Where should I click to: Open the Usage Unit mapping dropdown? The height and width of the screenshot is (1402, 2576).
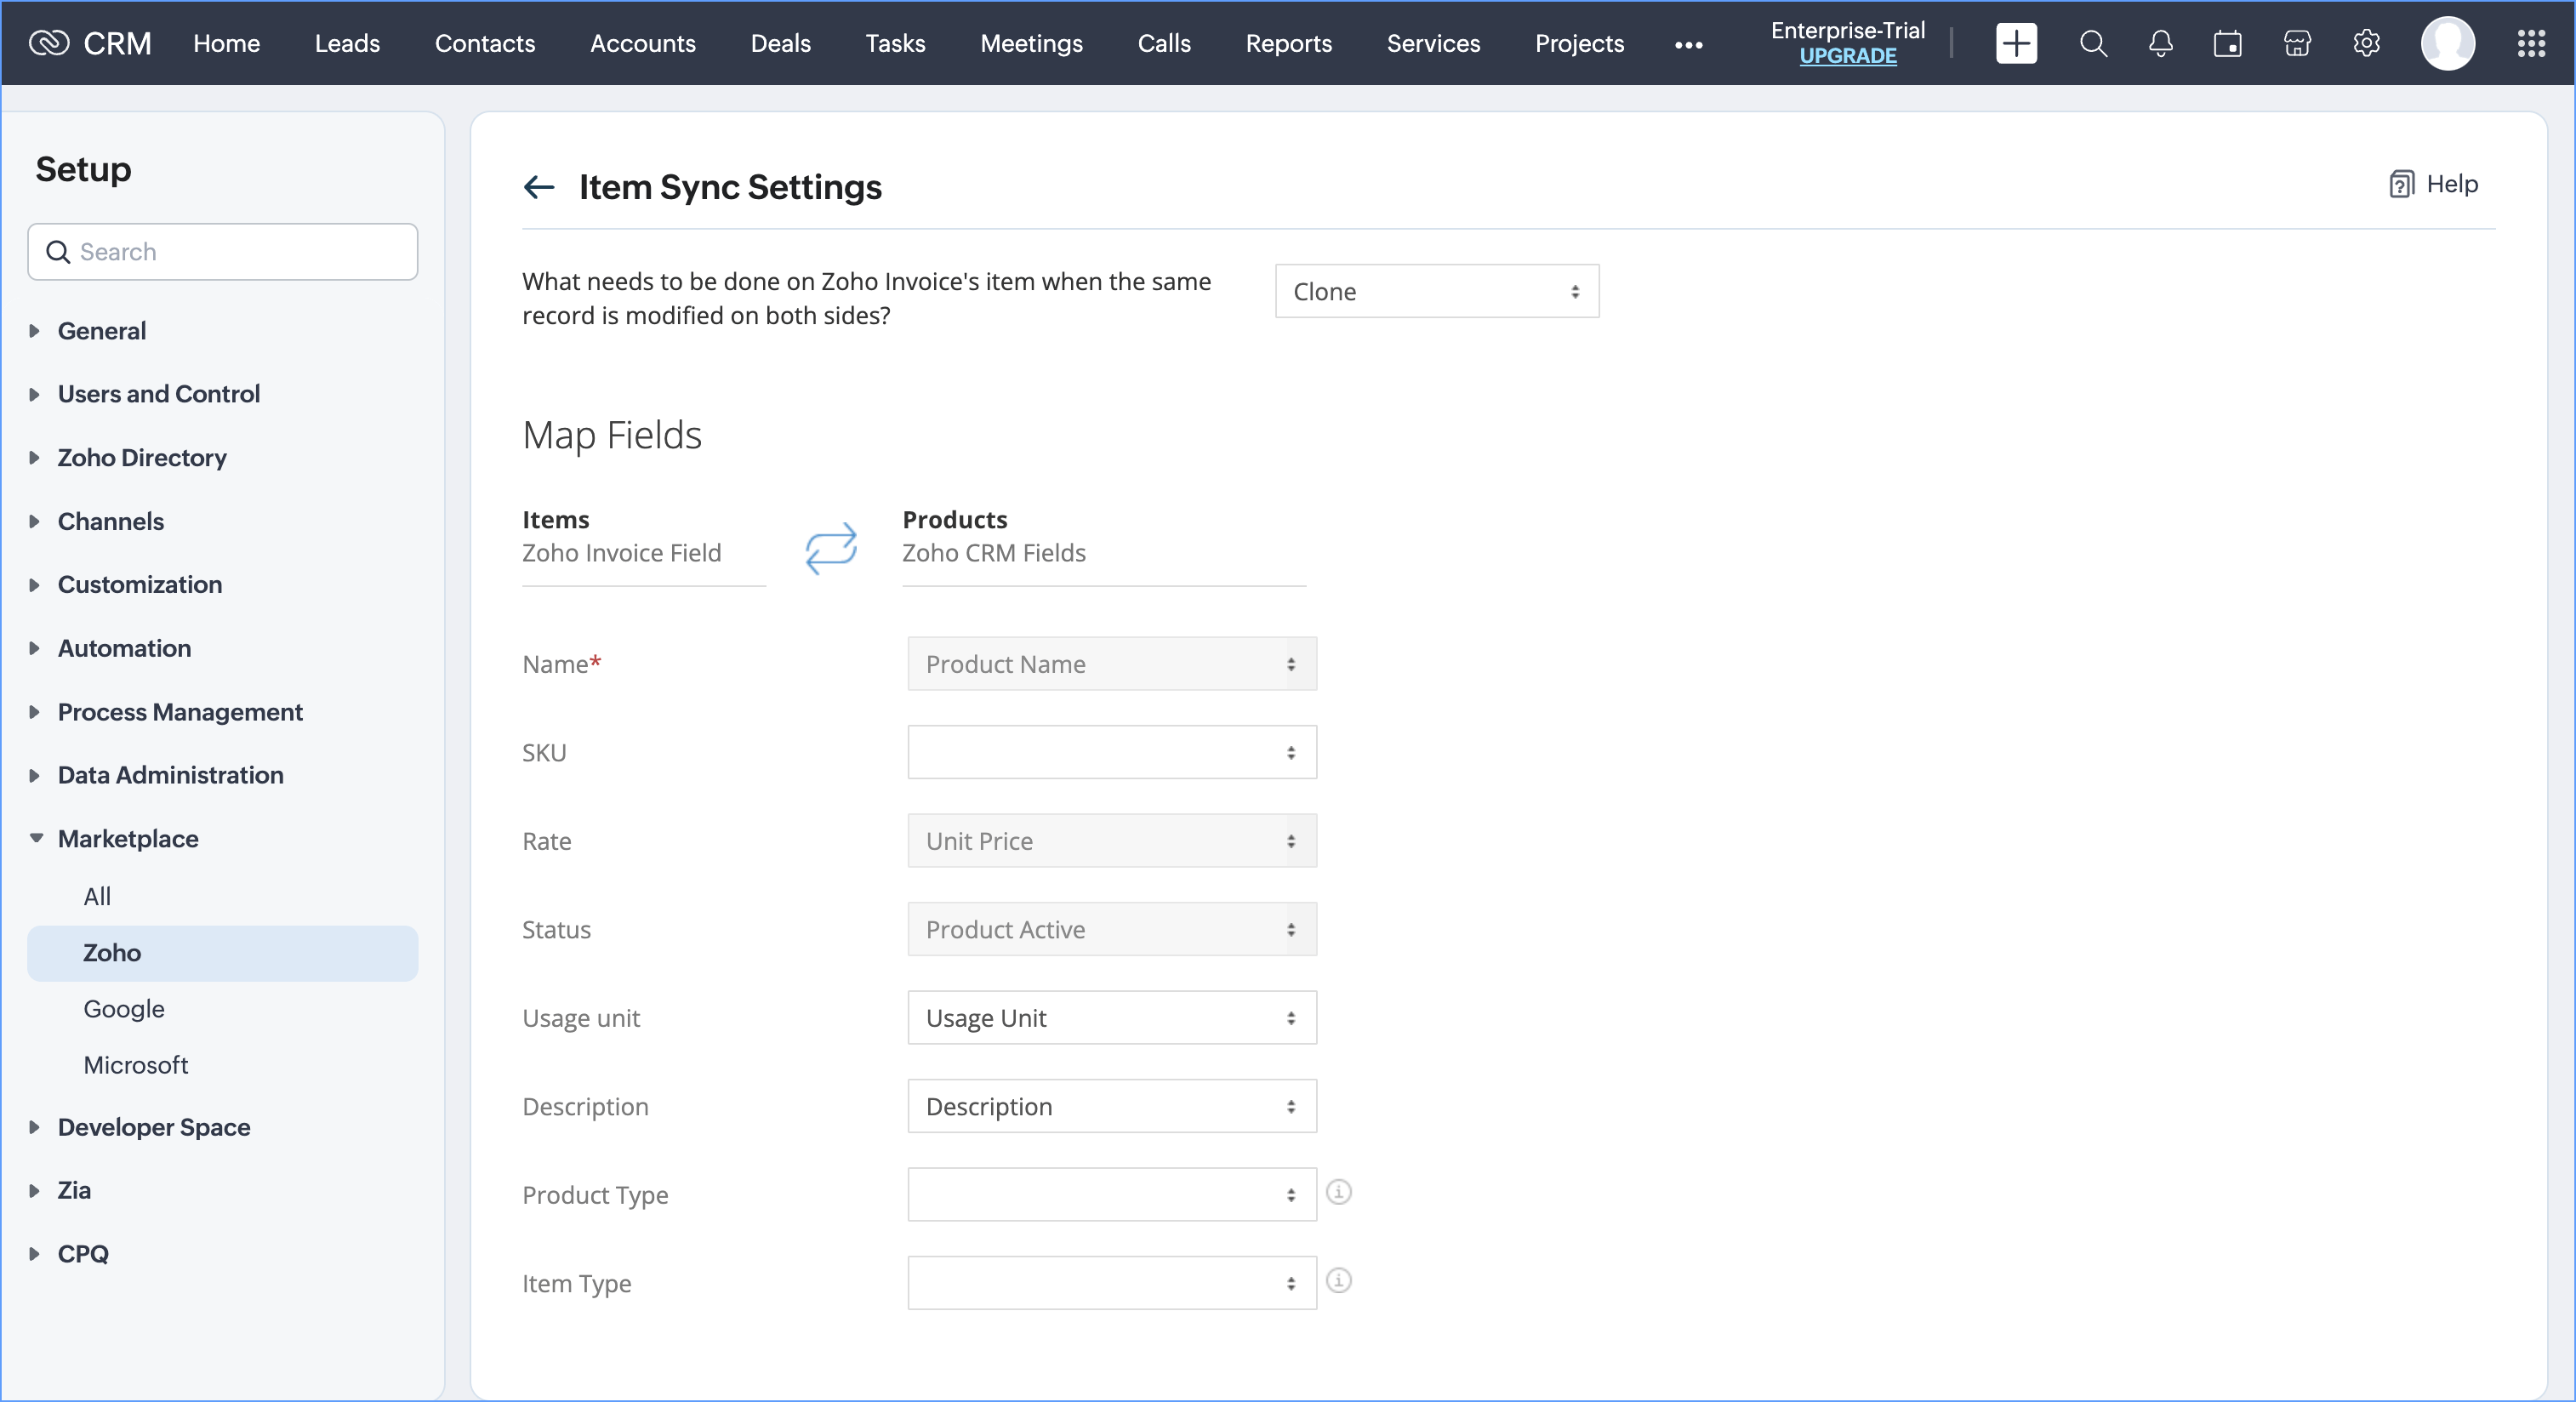[1111, 1018]
